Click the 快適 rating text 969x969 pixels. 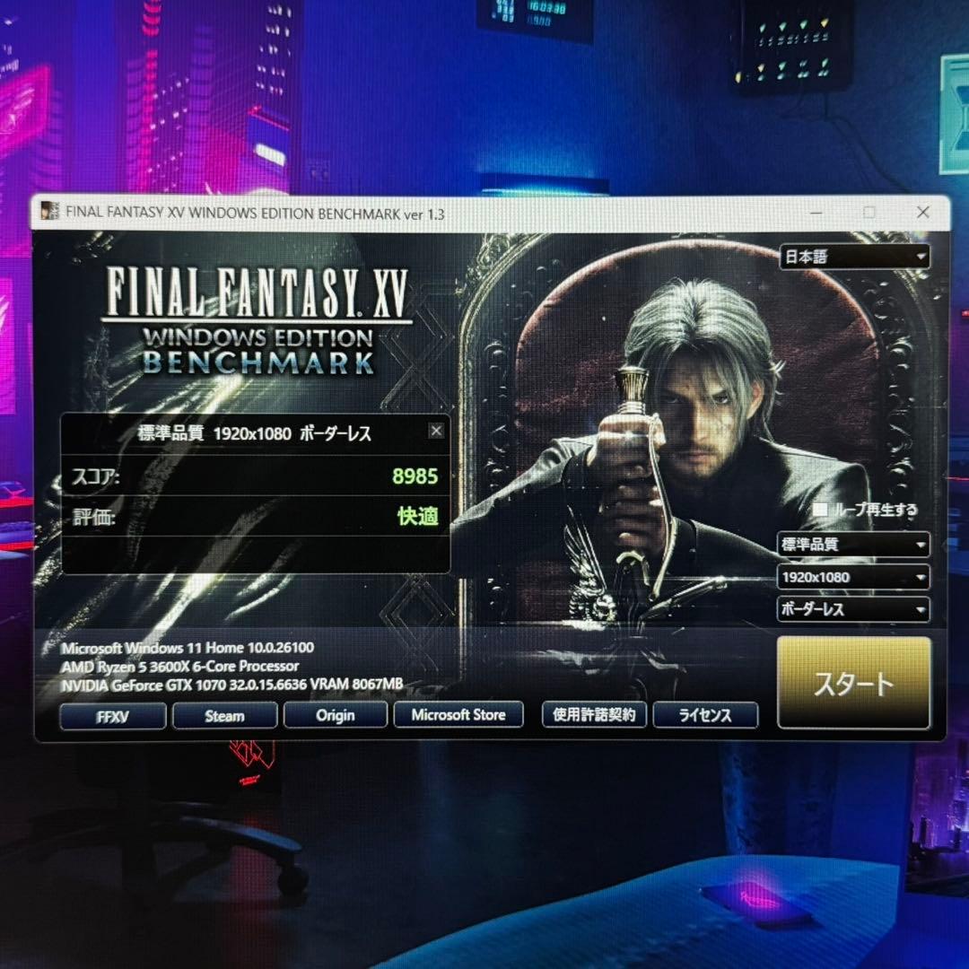[x=418, y=515]
